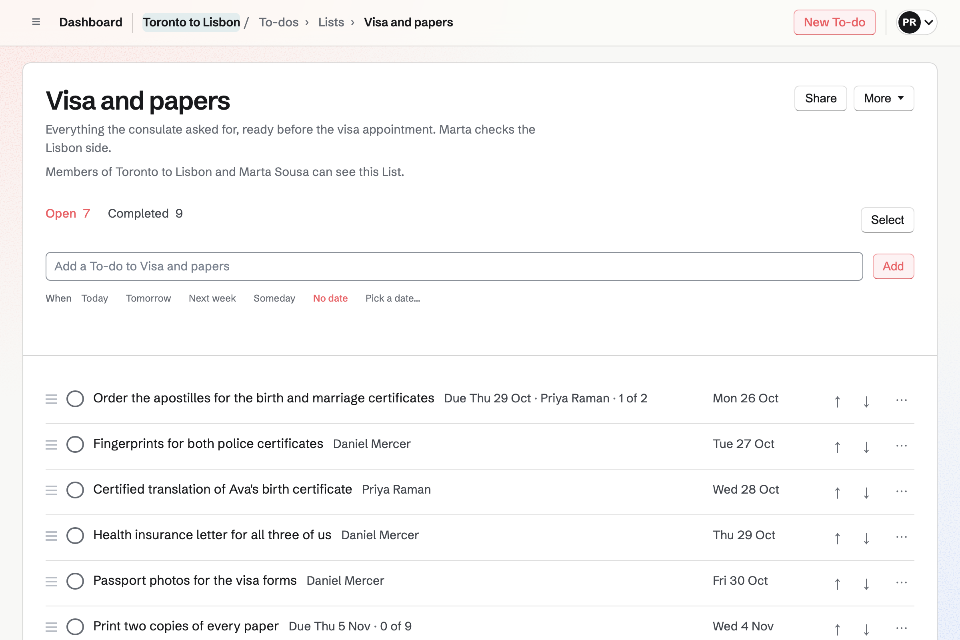Check off Print two copies of every paper
This screenshot has width=960, height=640.
tap(75, 626)
